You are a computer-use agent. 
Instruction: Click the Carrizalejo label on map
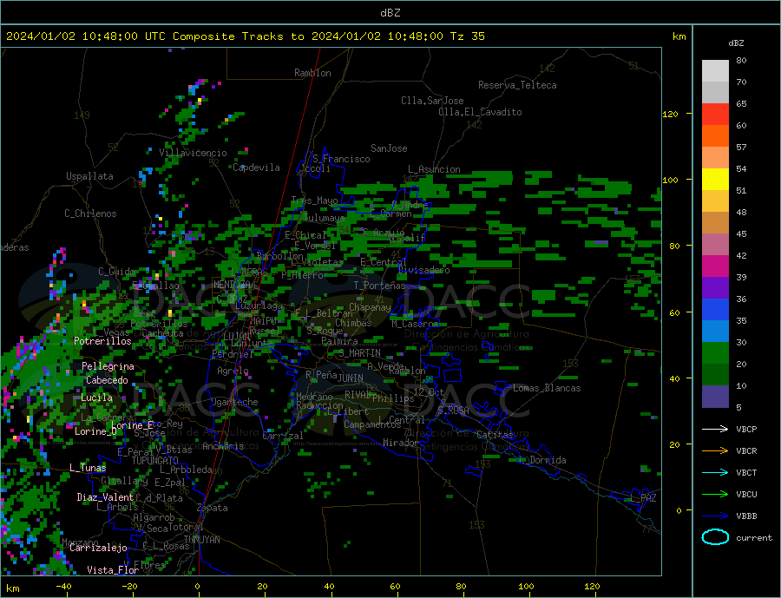pyautogui.click(x=99, y=548)
